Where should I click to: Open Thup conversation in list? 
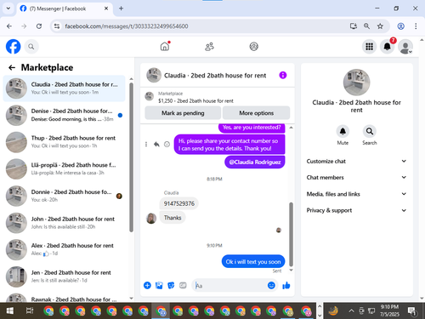[64, 142]
